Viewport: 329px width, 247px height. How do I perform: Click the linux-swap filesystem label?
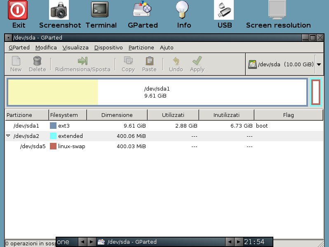(72, 146)
